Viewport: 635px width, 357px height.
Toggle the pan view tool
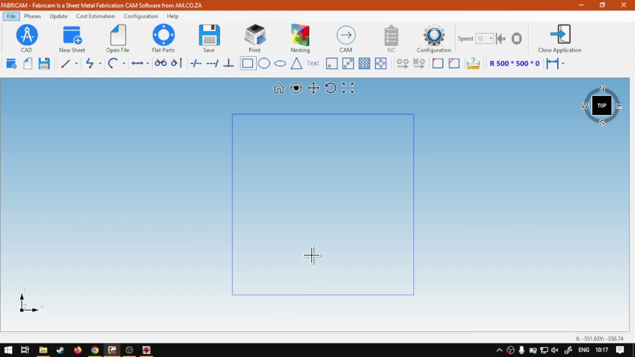(314, 88)
